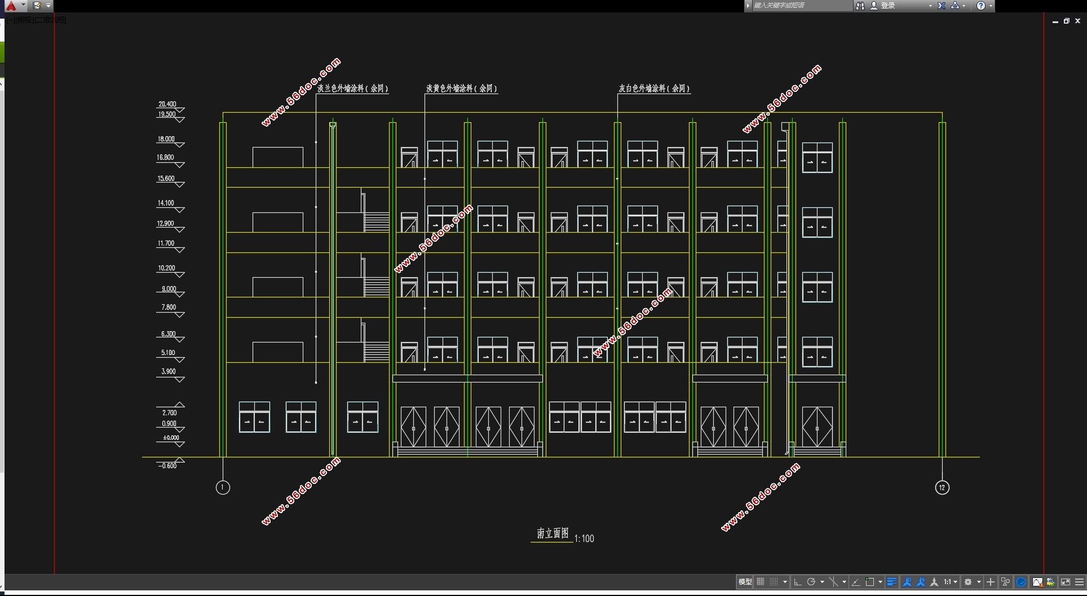Close the drawing window
1087x596 pixels.
[1078, 21]
